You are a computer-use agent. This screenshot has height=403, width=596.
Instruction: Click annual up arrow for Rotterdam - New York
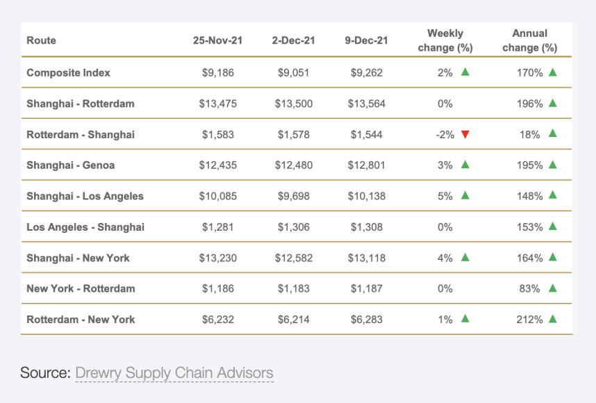click(x=553, y=319)
